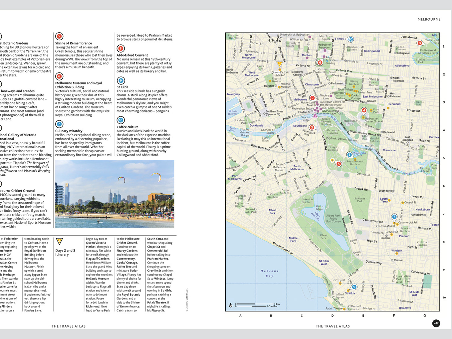Viewport: 452px width, 339px height.
Task: Click the blue number 7 circle above Culinary wizardry
Action: click(59, 124)
